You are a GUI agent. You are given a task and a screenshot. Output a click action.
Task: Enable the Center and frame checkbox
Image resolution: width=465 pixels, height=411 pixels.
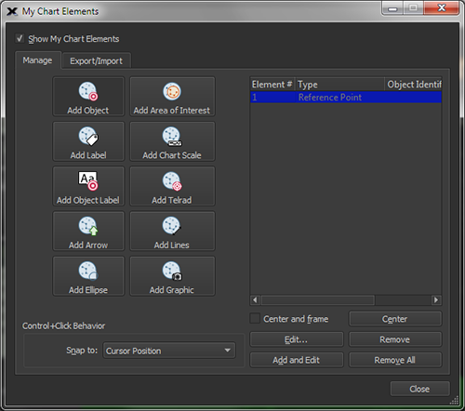(255, 318)
